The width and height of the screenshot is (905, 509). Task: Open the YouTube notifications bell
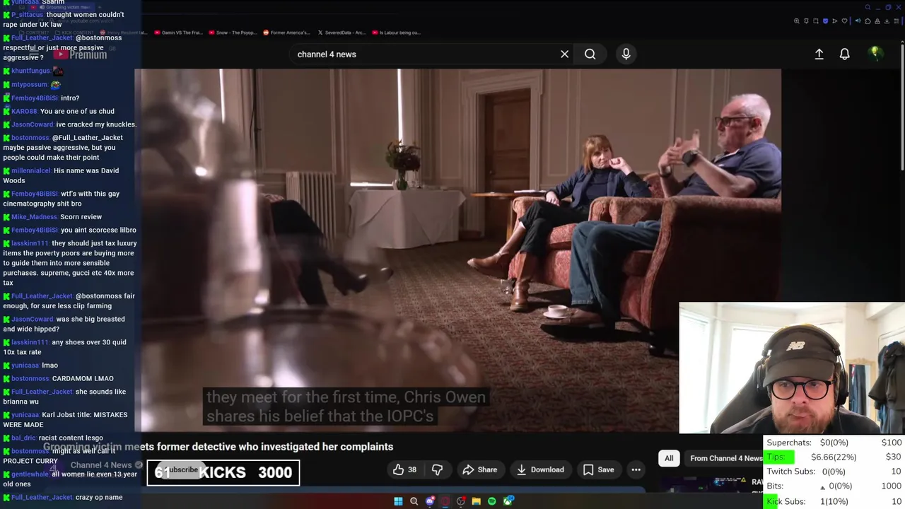[844, 54]
